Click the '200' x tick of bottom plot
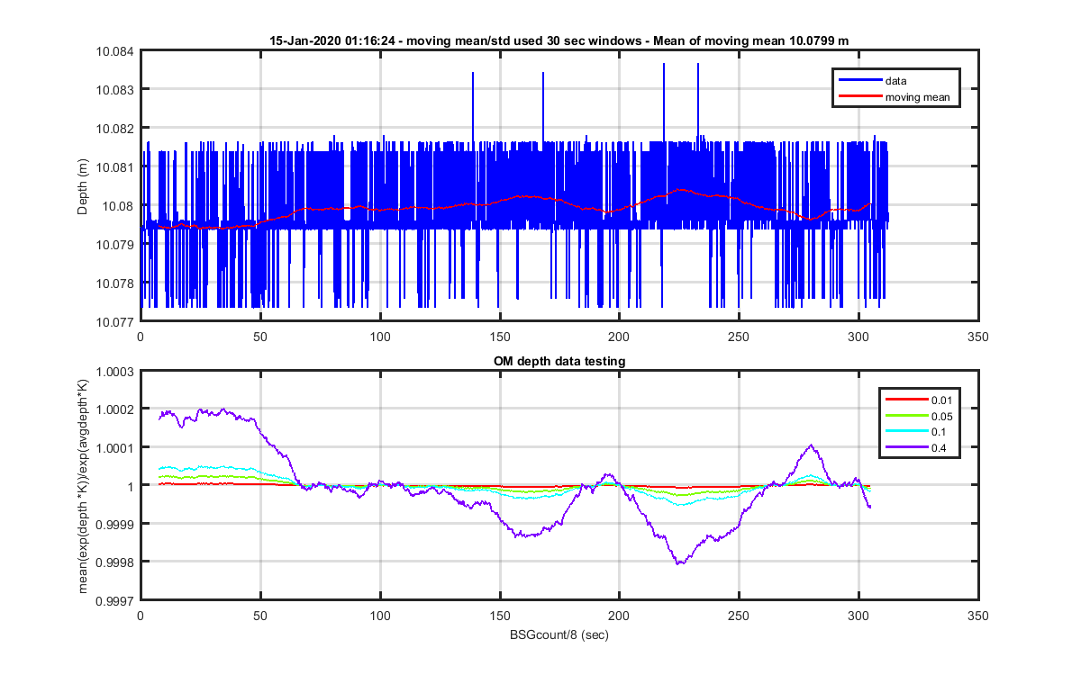Viewport: 1081px width, 675px height. click(619, 616)
